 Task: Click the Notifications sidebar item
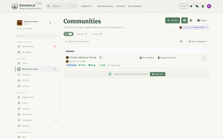(37, 46)
